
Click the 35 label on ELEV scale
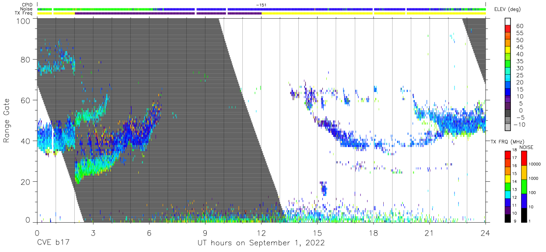[x=519, y=61]
